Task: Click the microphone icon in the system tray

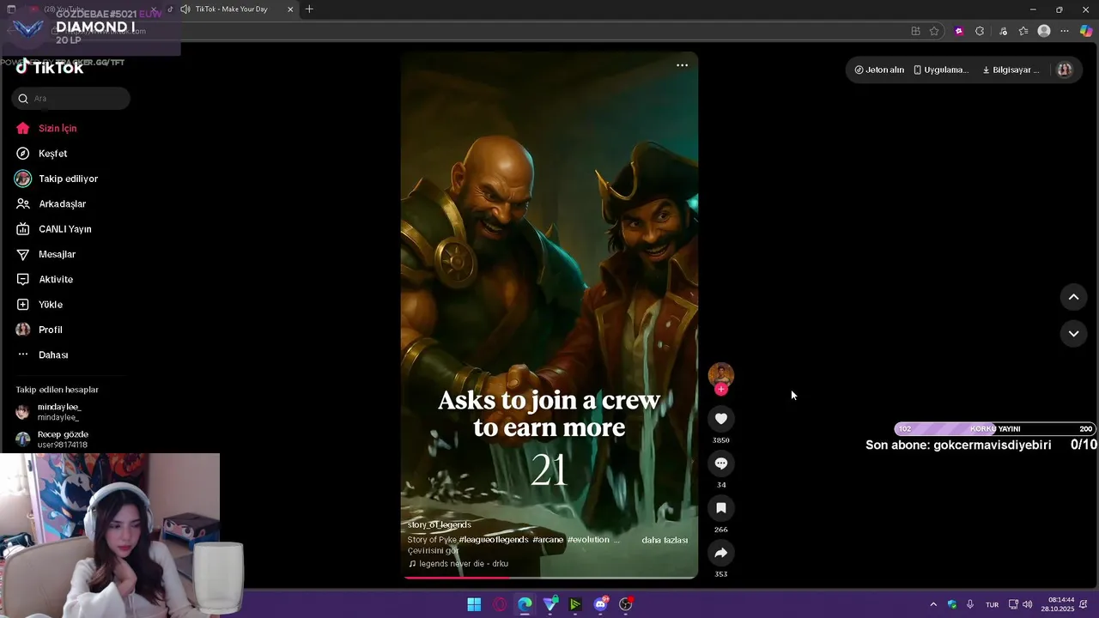Action: [x=970, y=604]
